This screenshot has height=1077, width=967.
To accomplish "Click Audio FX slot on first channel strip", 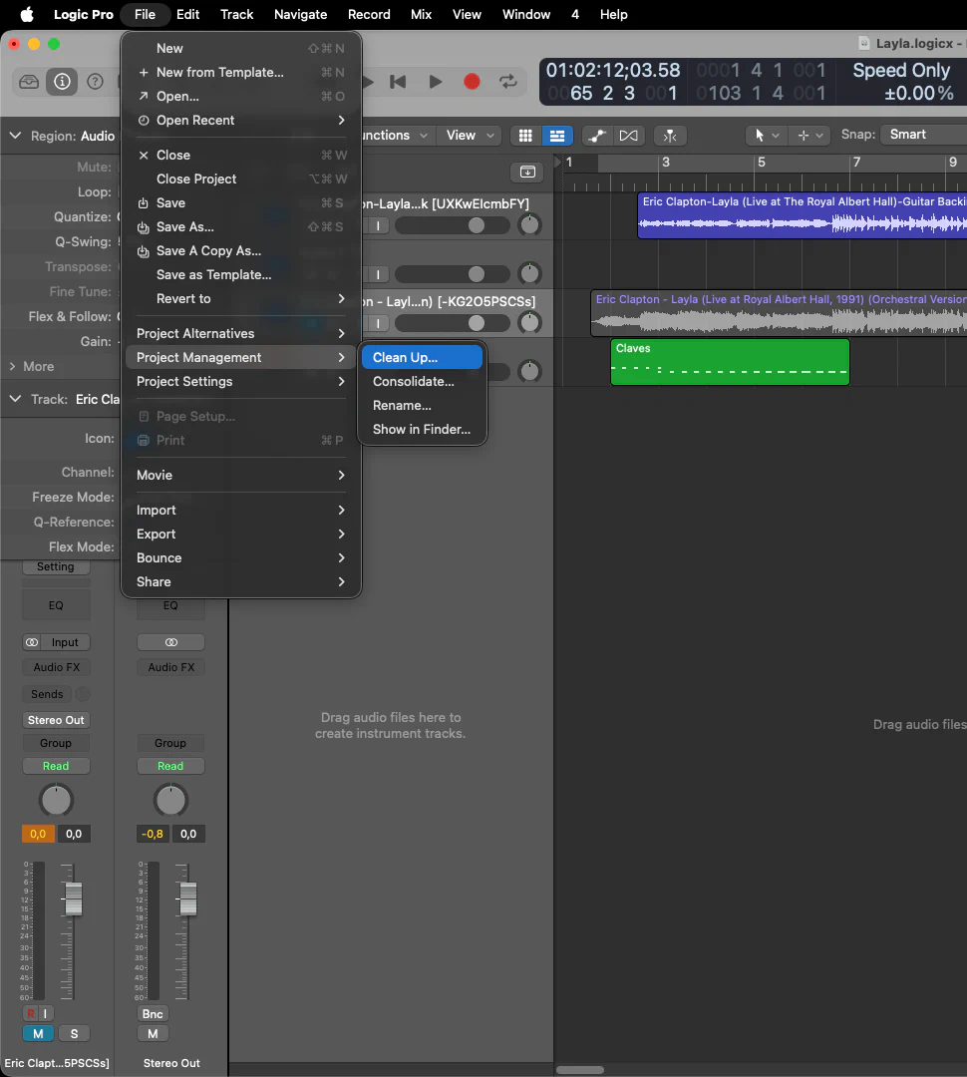I will point(56,667).
